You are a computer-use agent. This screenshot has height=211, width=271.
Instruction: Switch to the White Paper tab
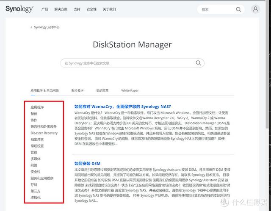tap(130, 90)
